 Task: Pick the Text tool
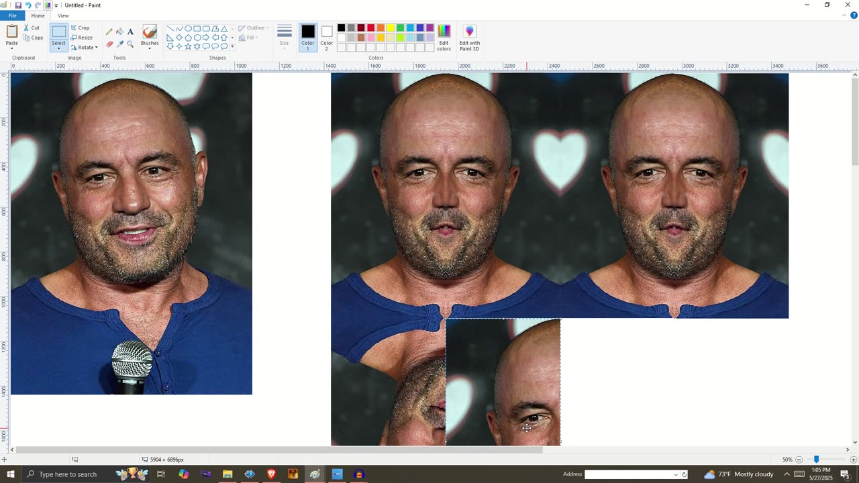[x=130, y=32]
